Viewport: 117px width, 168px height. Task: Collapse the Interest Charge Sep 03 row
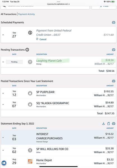3,137
